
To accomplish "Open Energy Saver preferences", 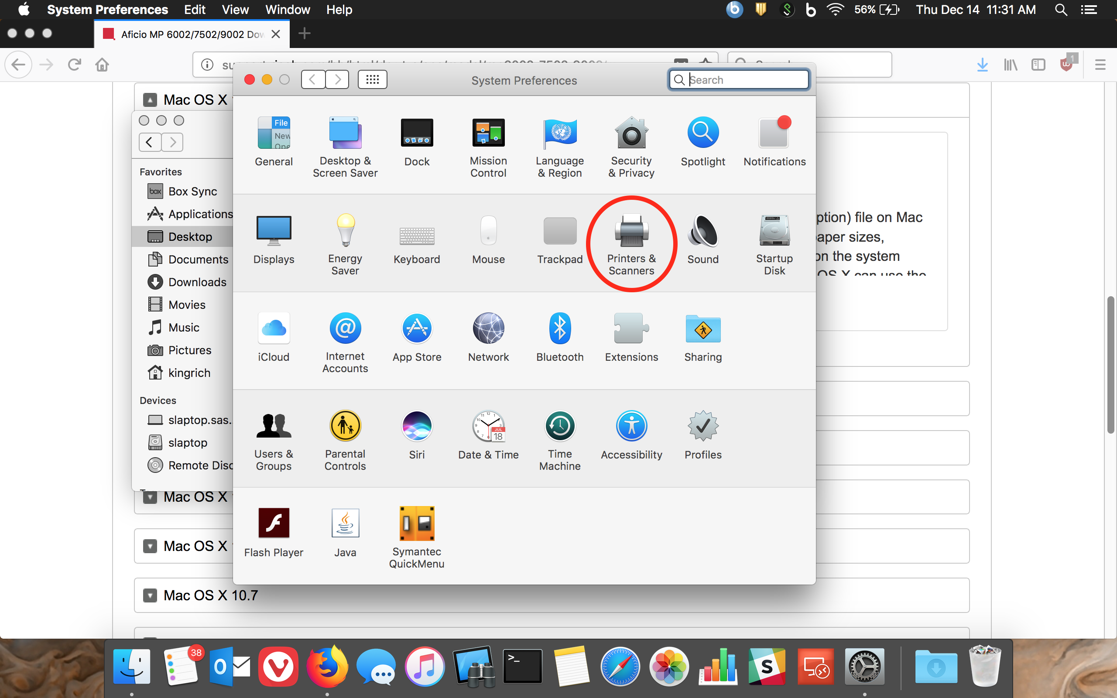I will [345, 245].
